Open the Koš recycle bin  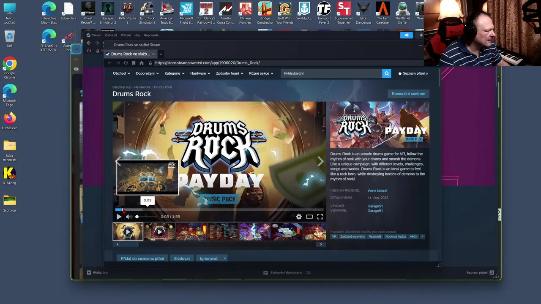coord(9,38)
